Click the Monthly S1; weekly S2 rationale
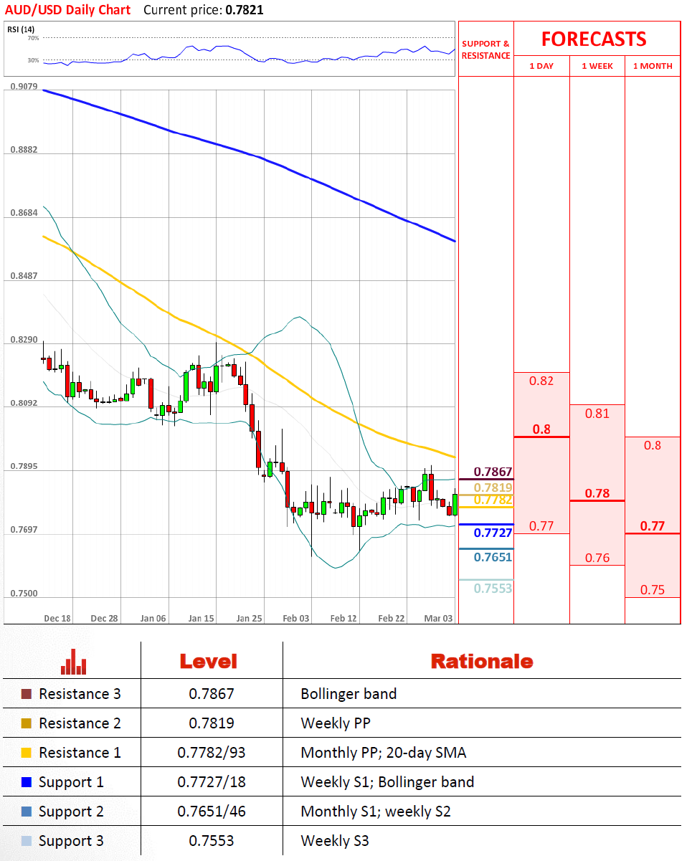692x861 pixels. [376, 812]
